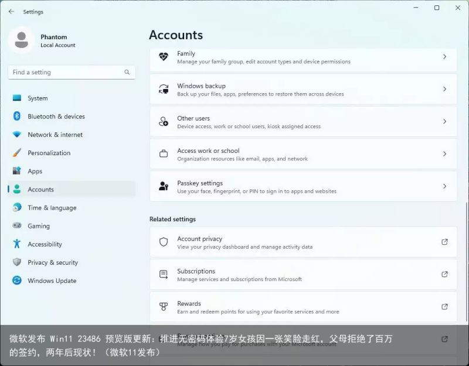Click the Subscriptions icon
This screenshot has height=366, width=469.
(164, 274)
